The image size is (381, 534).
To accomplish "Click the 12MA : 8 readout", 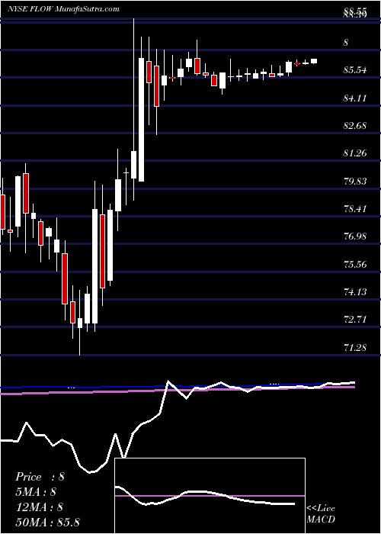I will coord(40,507).
